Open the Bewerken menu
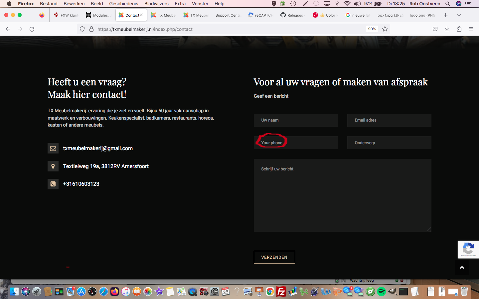 74,4
